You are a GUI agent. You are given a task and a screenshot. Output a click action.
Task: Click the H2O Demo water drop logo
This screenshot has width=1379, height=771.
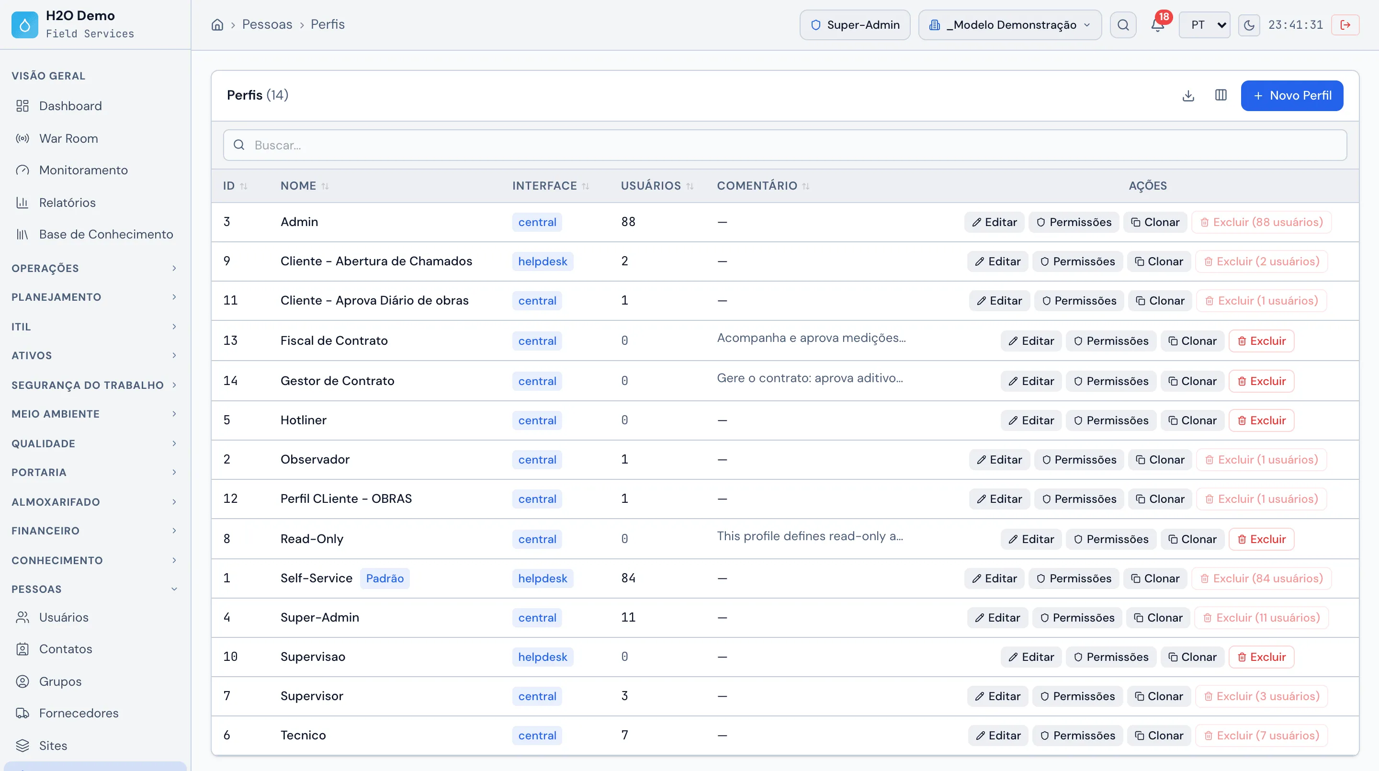tap(24, 24)
